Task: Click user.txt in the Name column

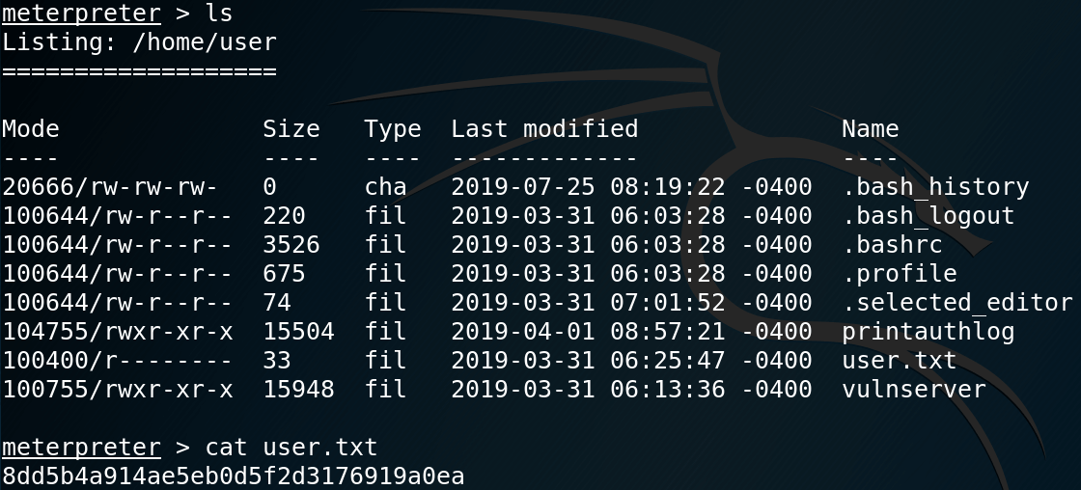Action: pos(899,361)
